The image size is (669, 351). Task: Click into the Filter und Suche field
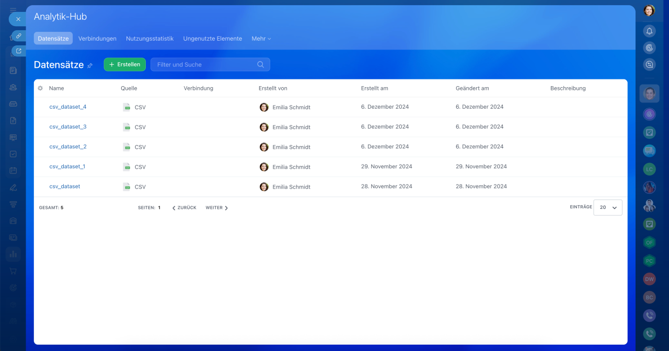[x=204, y=65]
